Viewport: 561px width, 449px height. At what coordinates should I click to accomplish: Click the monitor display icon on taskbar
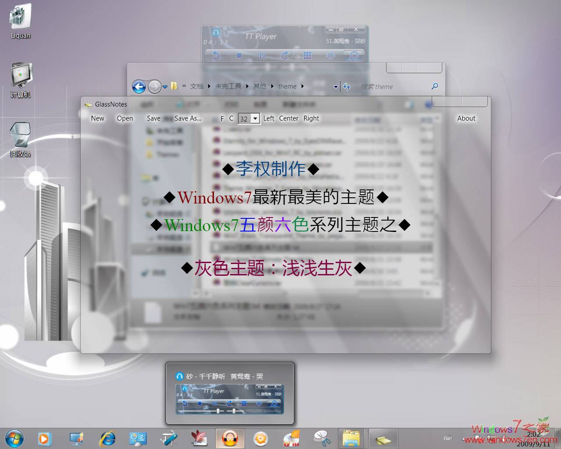[x=77, y=438]
